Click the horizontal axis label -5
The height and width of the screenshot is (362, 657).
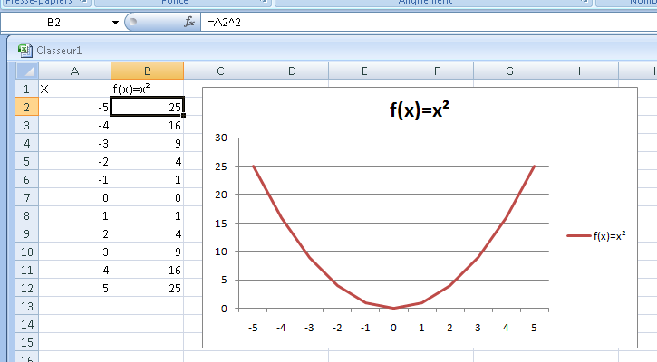point(253,328)
